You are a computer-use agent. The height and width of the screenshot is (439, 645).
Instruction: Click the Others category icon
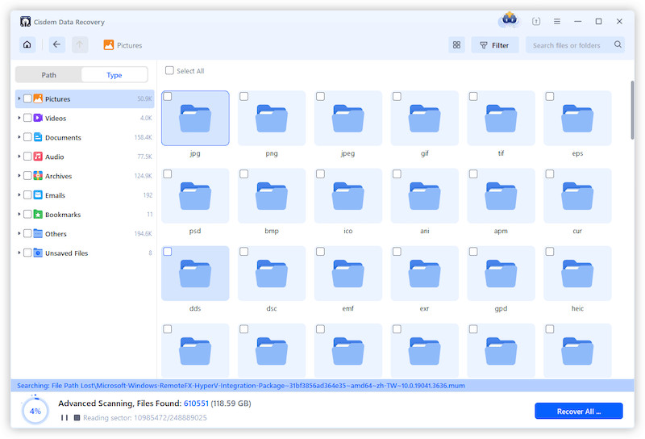(x=38, y=233)
